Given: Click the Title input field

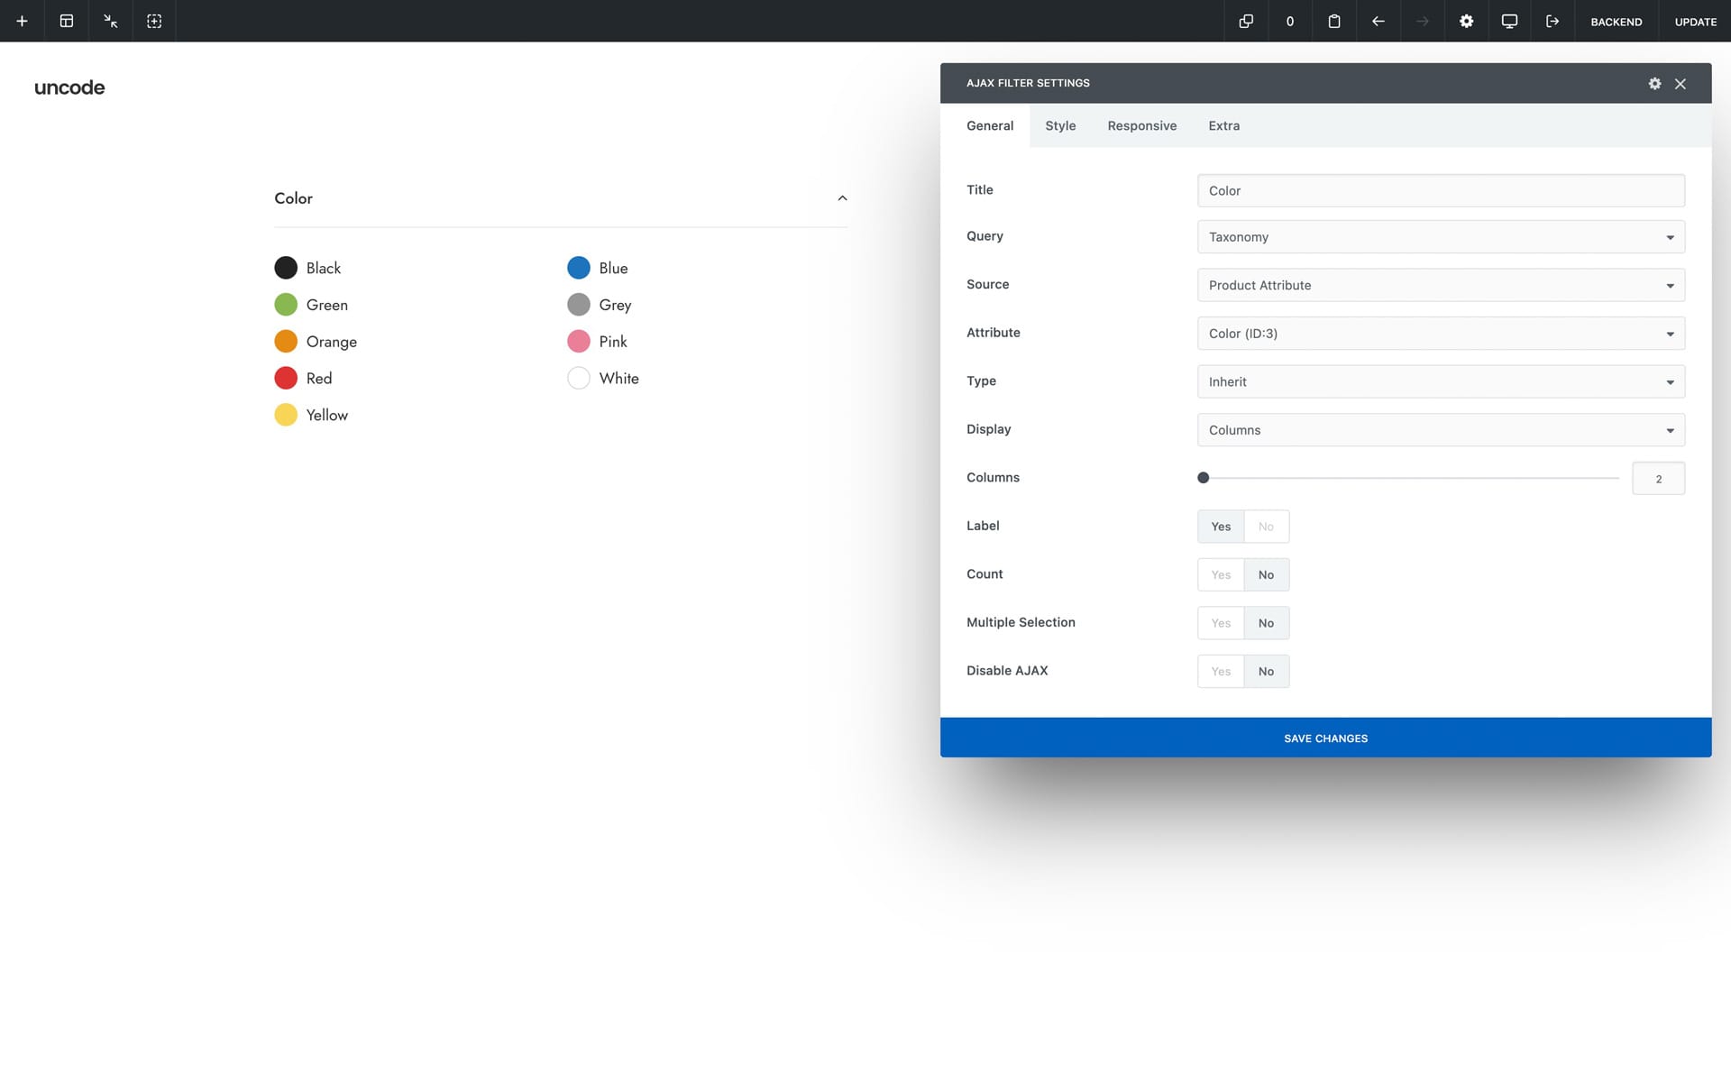Looking at the screenshot, I should tap(1440, 191).
